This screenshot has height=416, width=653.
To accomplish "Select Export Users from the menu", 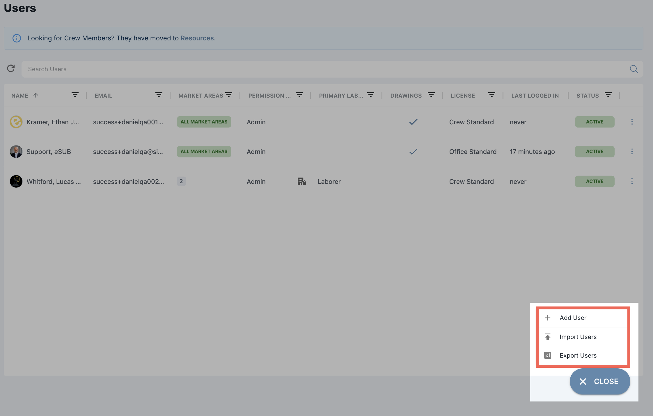I will point(583,355).
